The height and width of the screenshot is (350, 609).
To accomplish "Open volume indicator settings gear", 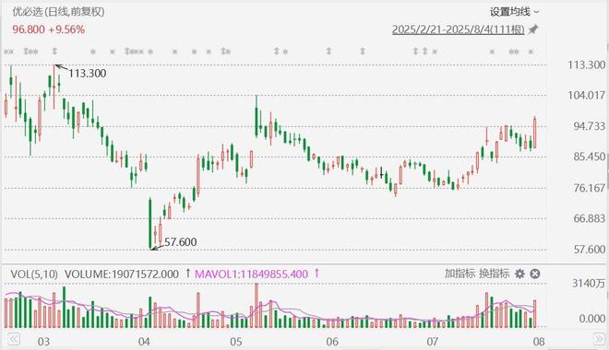I will click(519, 274).
